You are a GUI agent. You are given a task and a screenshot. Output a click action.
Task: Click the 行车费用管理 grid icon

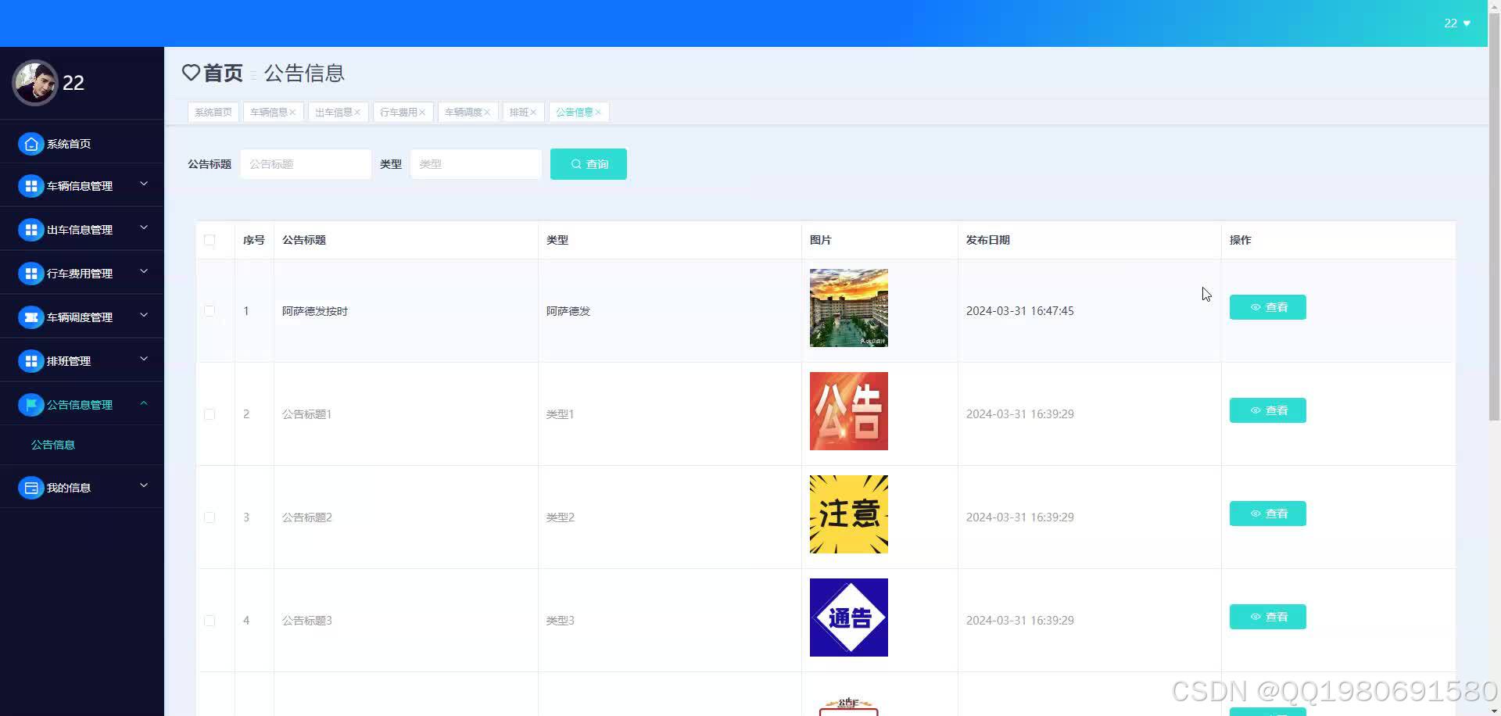(30, 274)
